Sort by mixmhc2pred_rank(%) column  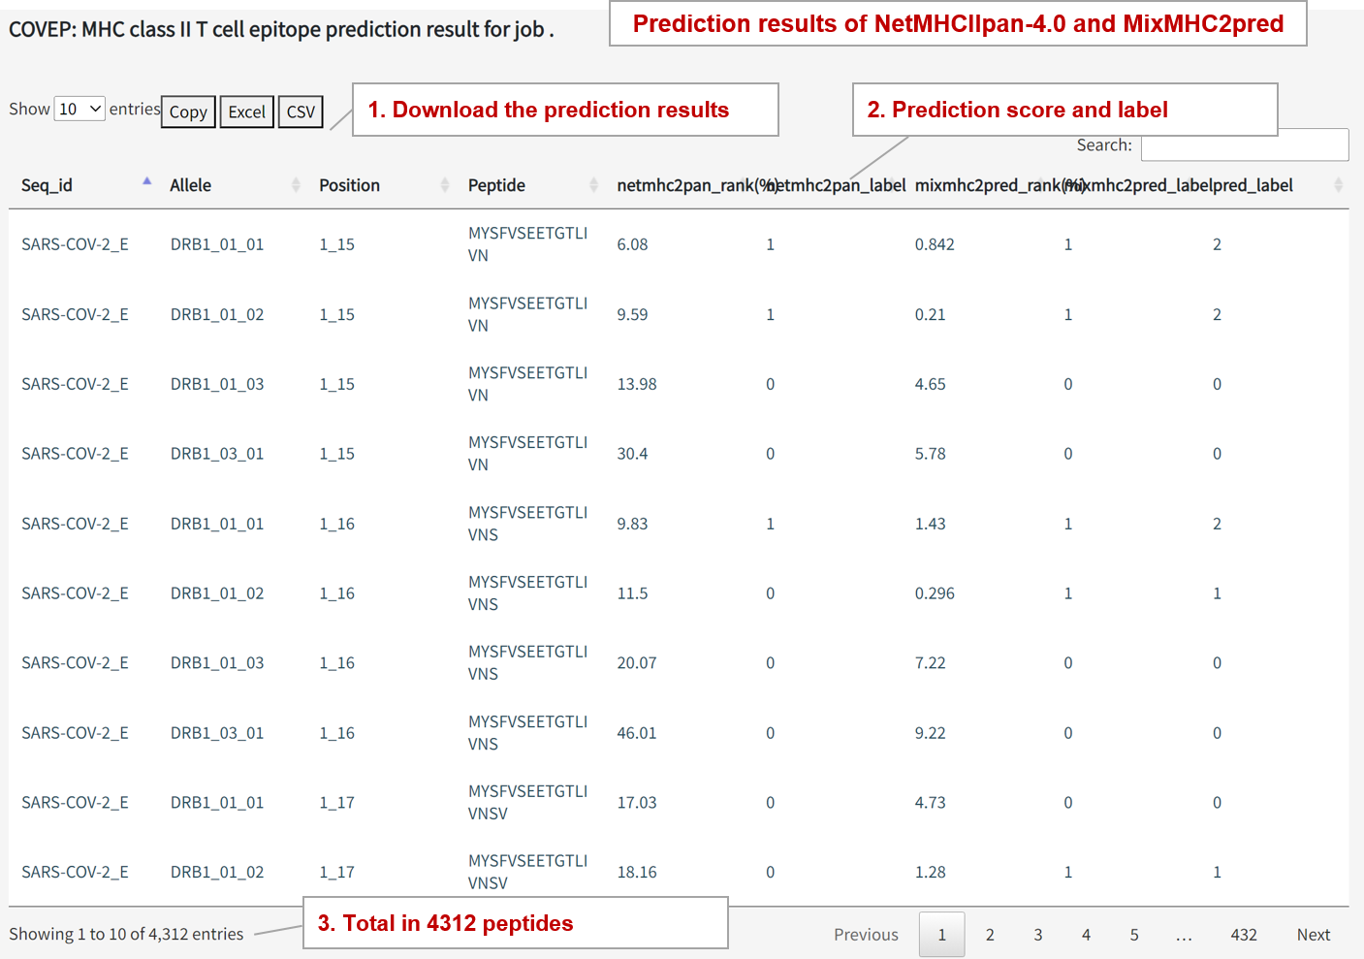coord(987,185)
